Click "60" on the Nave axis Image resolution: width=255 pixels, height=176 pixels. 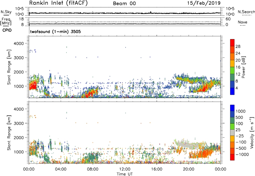pyautogui.click(x=228, y=19)
